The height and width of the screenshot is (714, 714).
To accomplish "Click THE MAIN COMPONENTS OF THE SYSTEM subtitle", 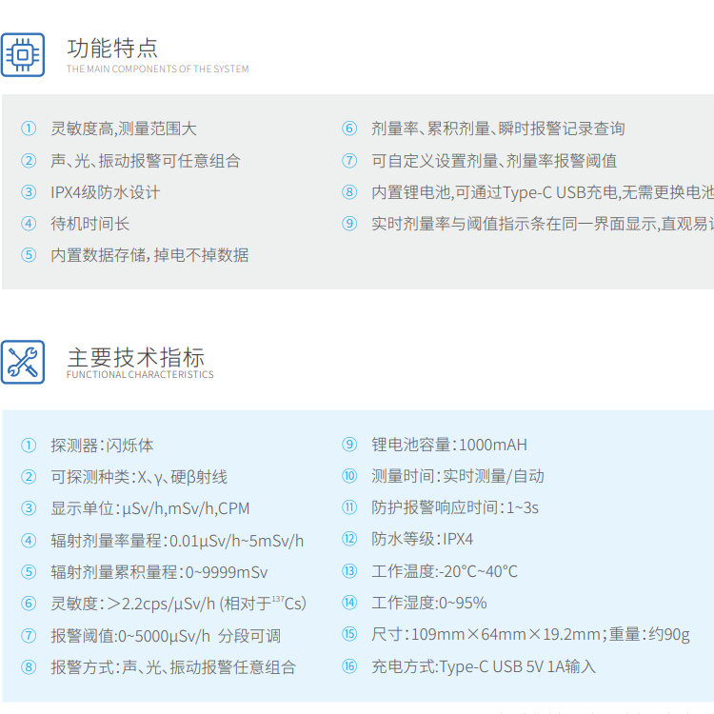I will click(x=157, y=69).
